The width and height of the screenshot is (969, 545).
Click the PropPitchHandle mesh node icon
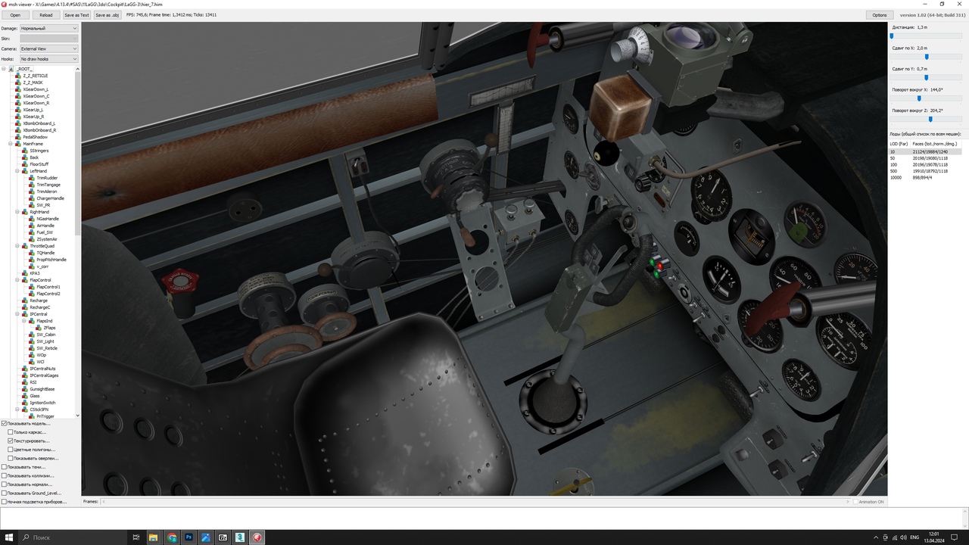[x=32, y=260]
